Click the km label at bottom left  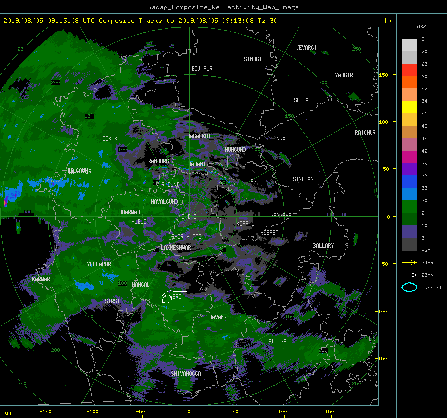[x=7, y=413]
